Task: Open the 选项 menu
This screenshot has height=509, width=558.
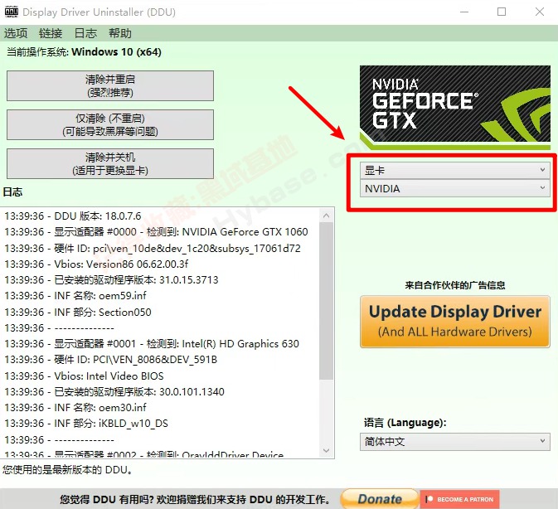Action: point(16,33)
